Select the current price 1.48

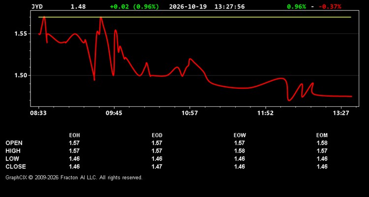click(x=78, y=6)
